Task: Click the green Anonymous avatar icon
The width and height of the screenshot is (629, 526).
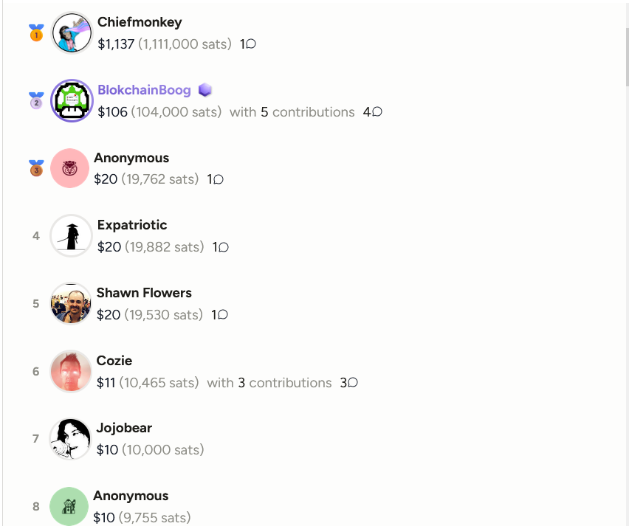Action: [x=69, y=506]
